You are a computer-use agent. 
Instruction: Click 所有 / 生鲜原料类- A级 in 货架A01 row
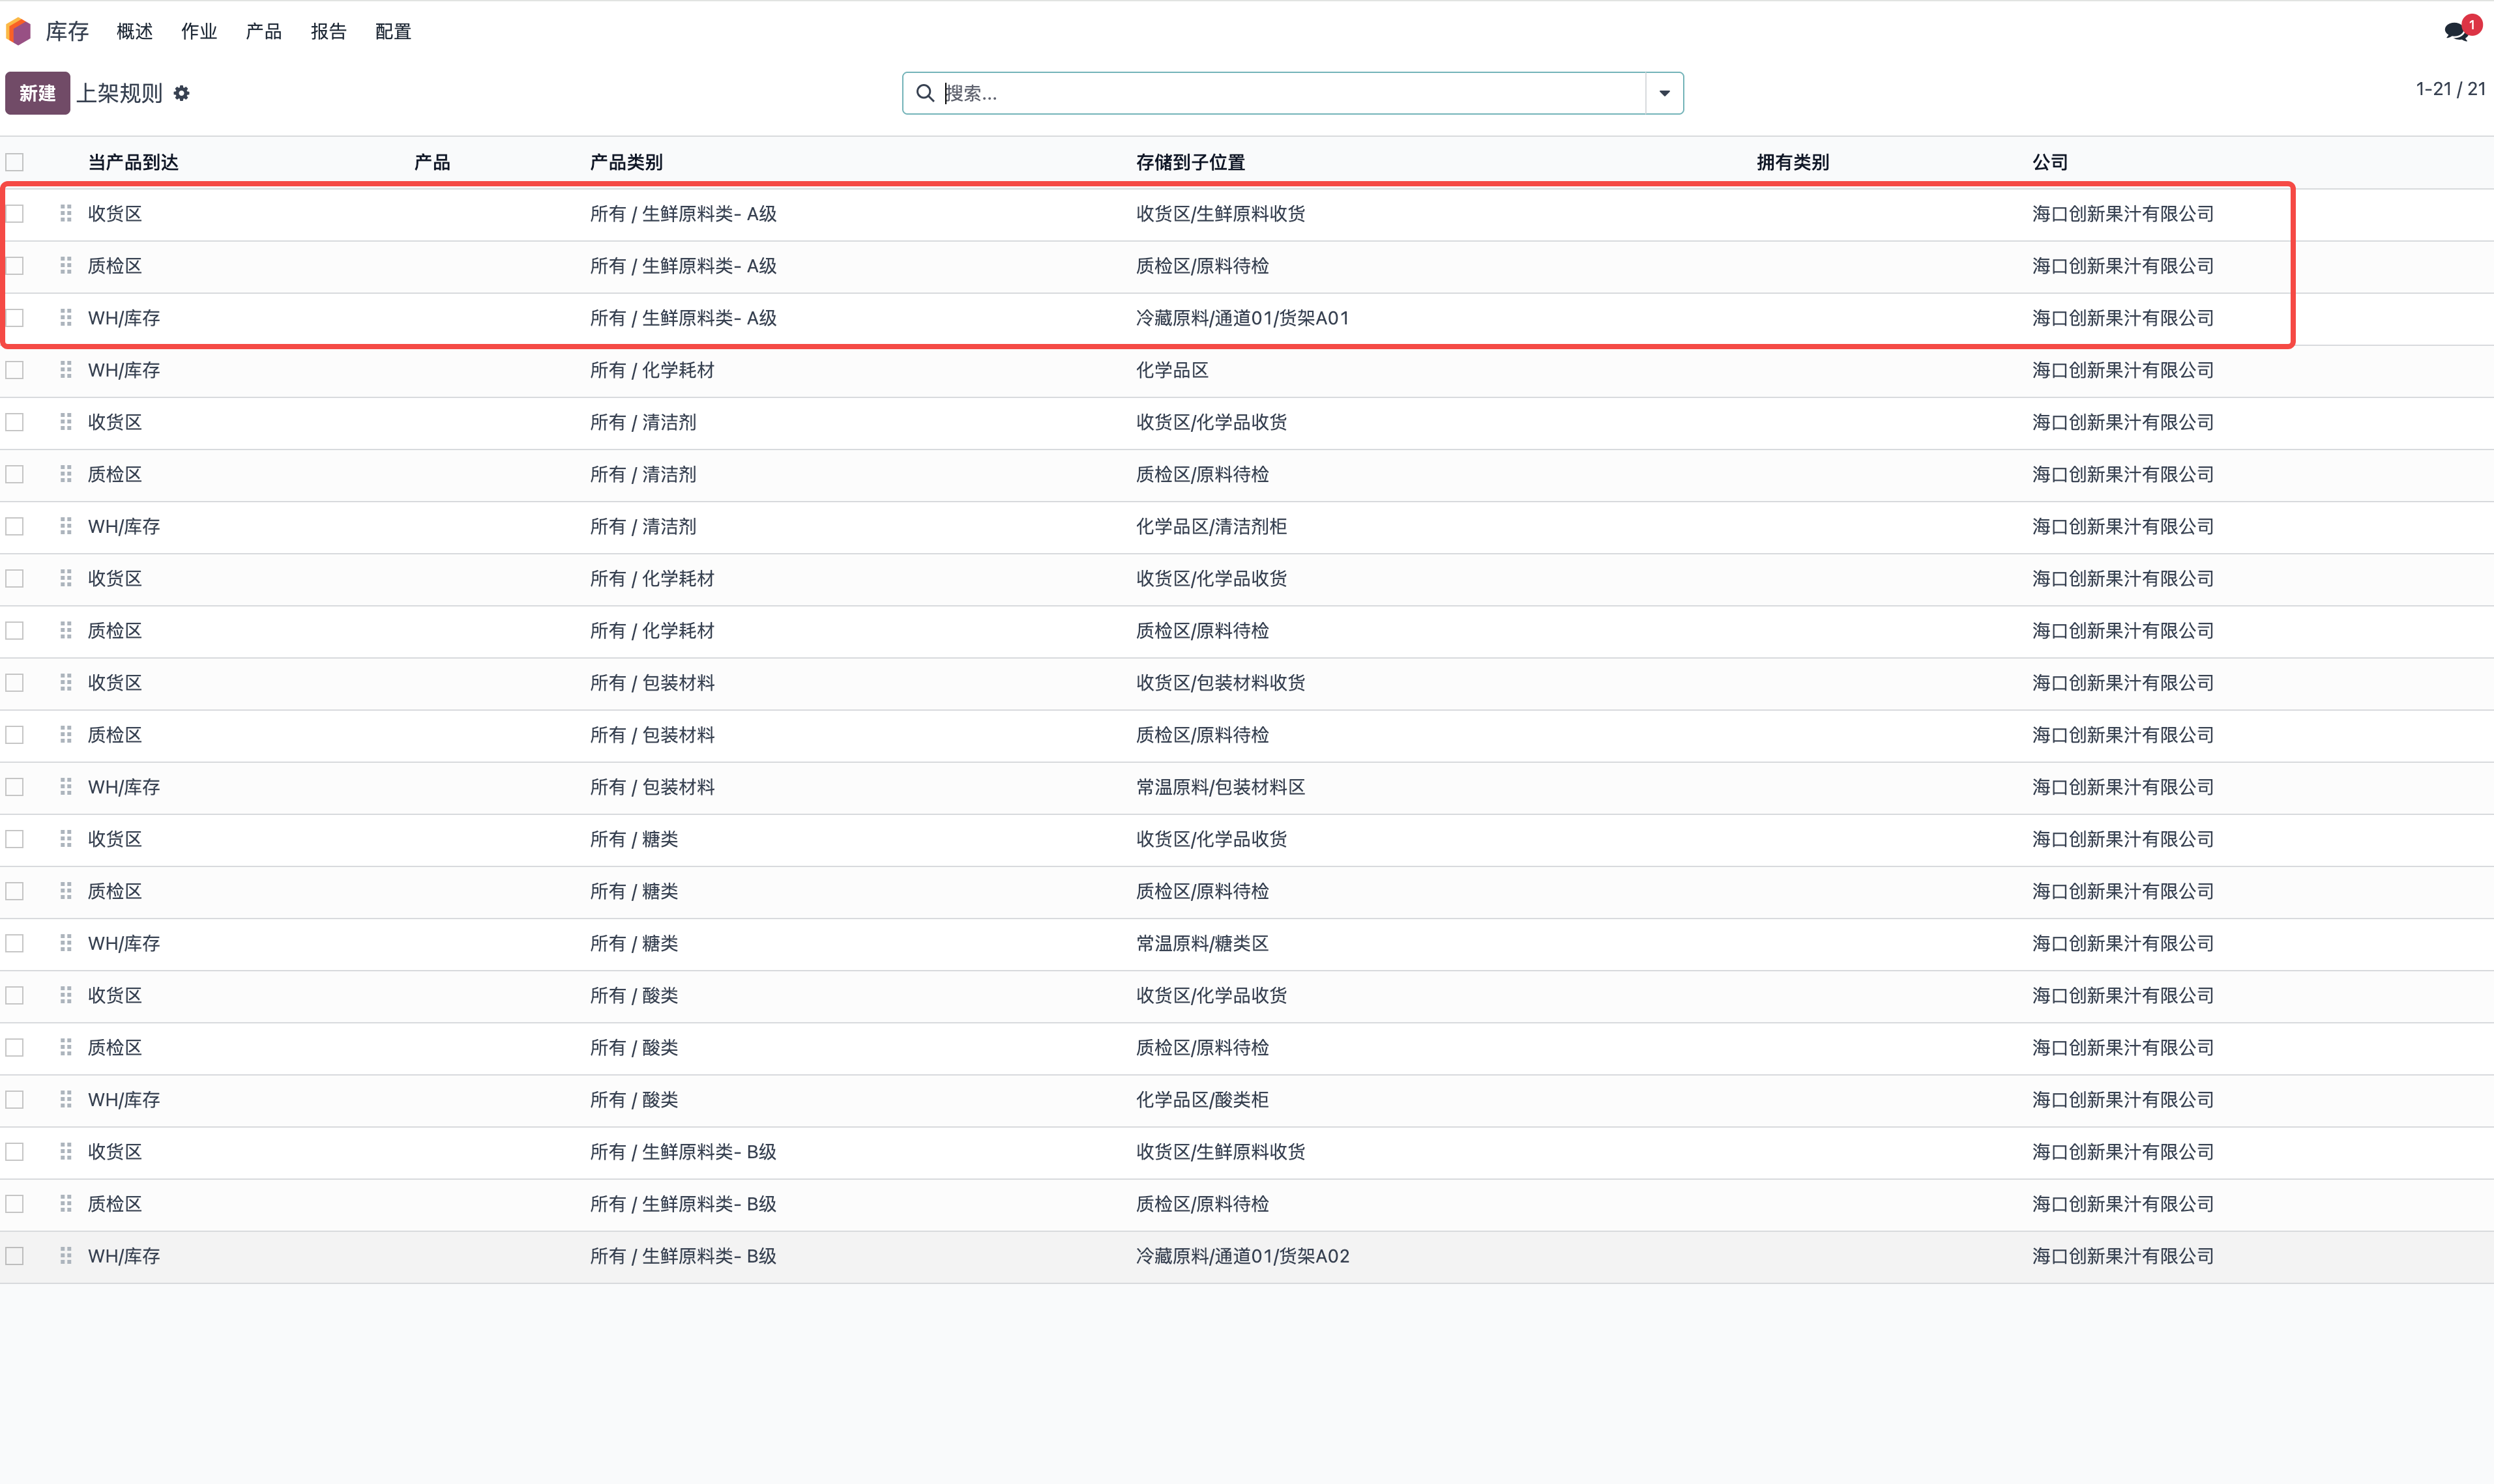683,318
